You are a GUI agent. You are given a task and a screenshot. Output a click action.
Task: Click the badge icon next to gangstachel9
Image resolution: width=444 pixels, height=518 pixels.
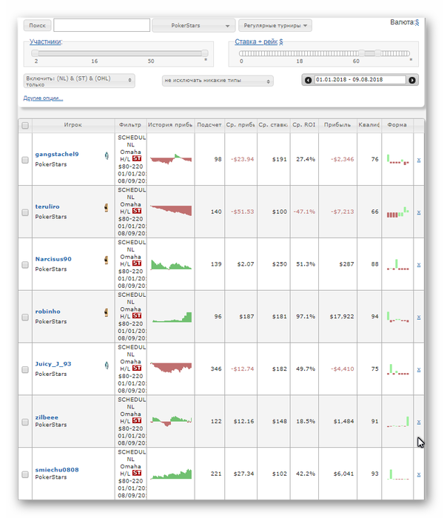(107, 155)
